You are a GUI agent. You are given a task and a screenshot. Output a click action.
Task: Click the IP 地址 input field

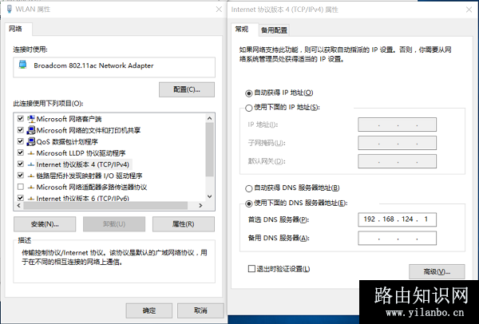coord(397,124)
